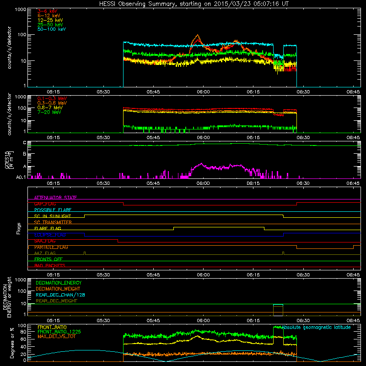The width and height of the screenshot is (366, 366).
Task: Click the ATTENUATOR_STATE flag label
Action: (55, 198)
